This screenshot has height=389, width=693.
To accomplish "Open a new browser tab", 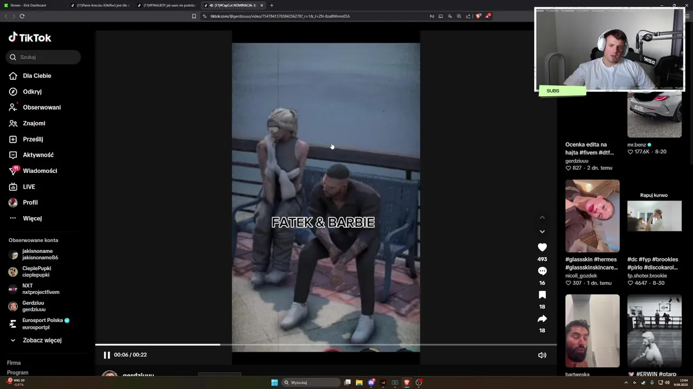I will (x=272, y=5).
